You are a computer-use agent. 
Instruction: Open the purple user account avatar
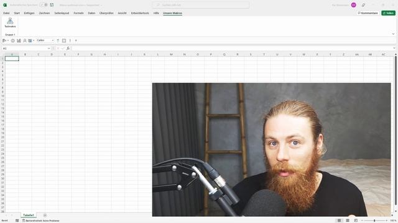[x=354, y=5]
